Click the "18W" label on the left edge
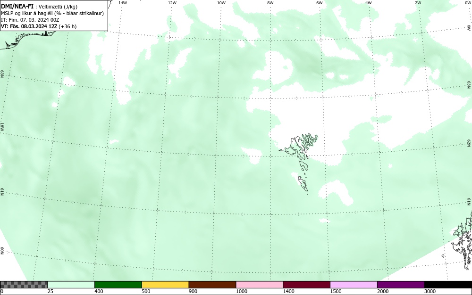This screenshot has width=472, height=295. click(2, 126)
